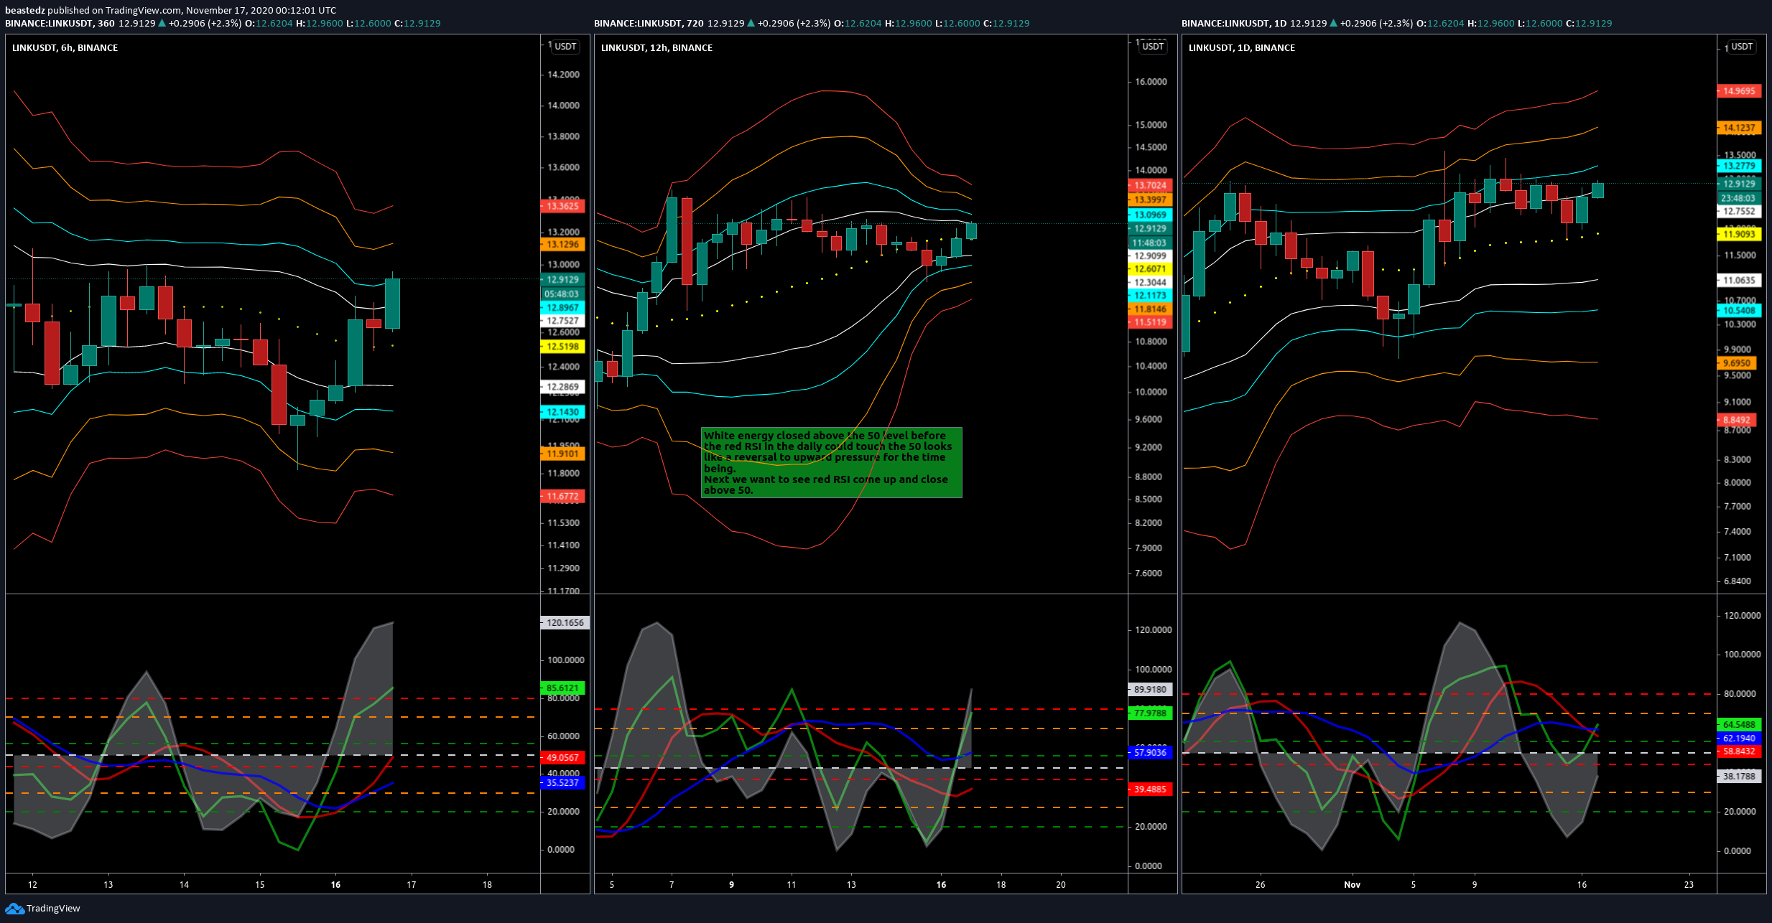The image size is (1772, 923).
Task: Click the yellow 12.5198 price label
Action: click(x=562, y=347)
